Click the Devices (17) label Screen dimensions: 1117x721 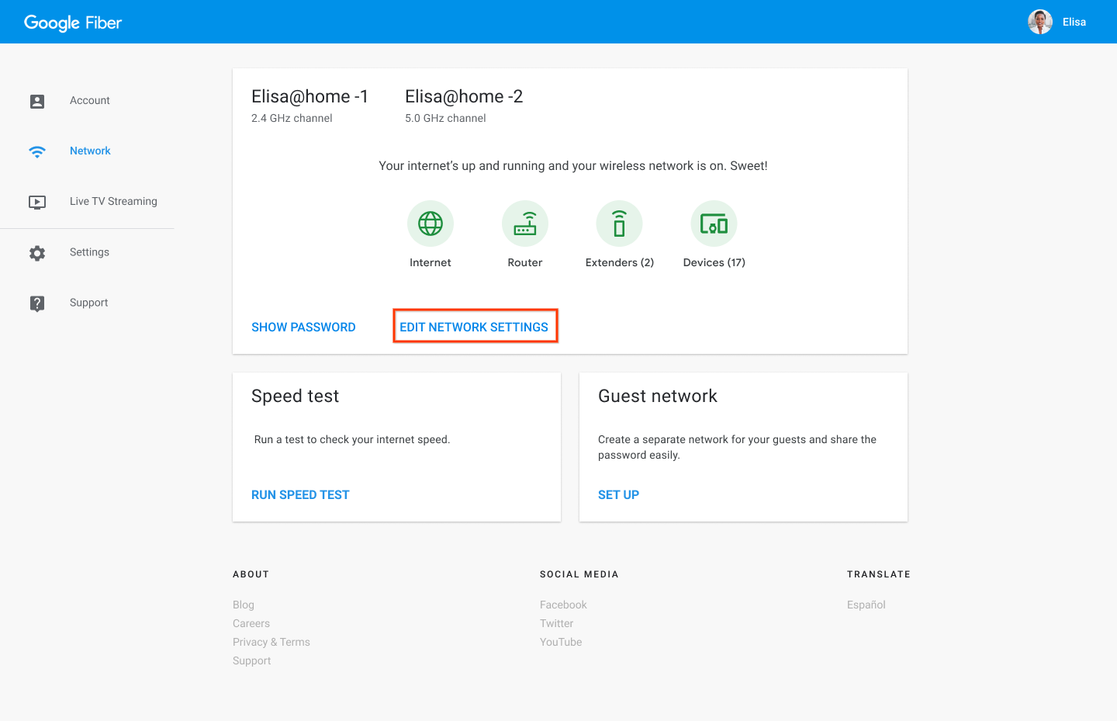tap(714, 262)
